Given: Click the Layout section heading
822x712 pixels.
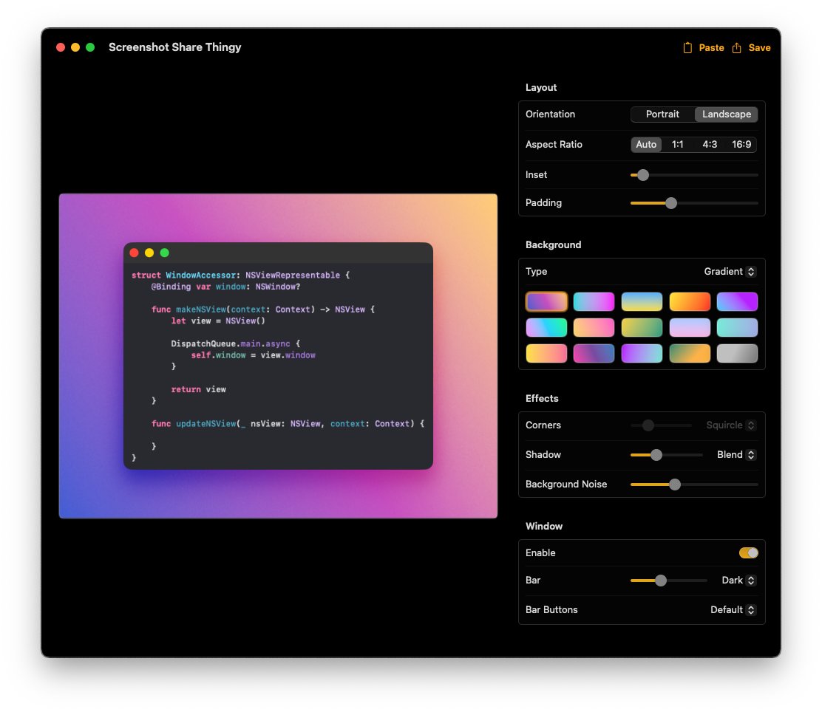Looking at the screenshot, I should (541, 87).
